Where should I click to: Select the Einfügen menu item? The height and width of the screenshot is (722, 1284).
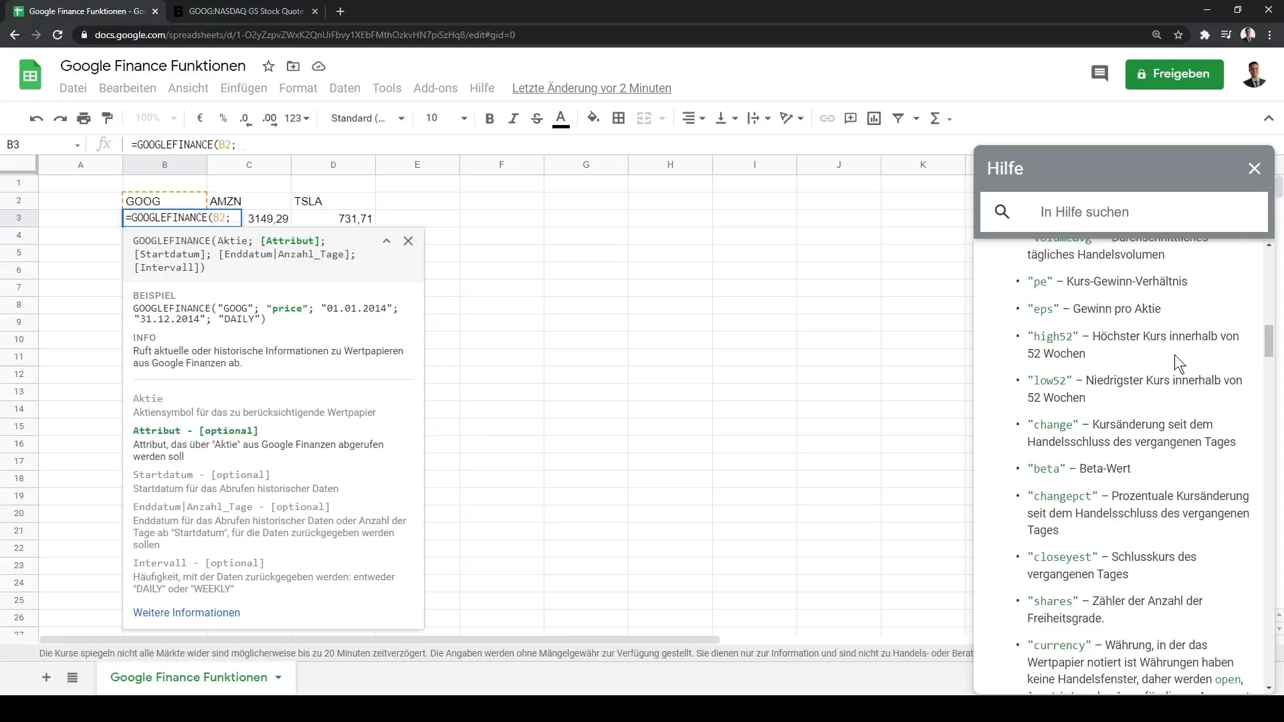click(244, 88)
